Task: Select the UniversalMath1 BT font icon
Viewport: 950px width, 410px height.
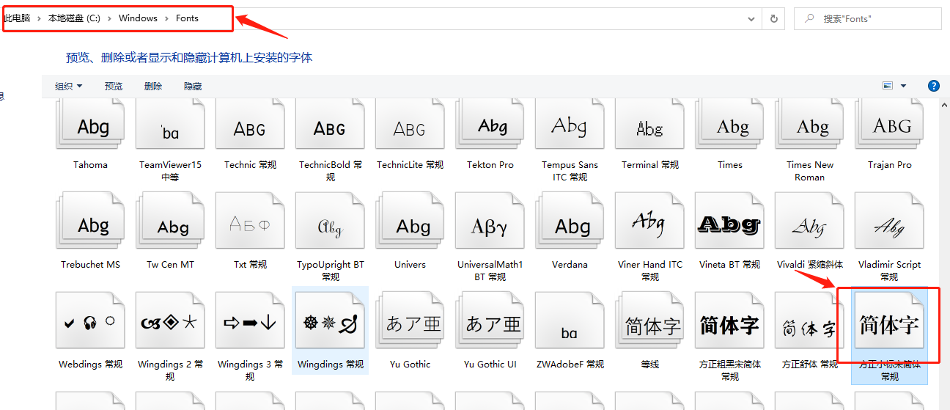Action: (490, 224)
